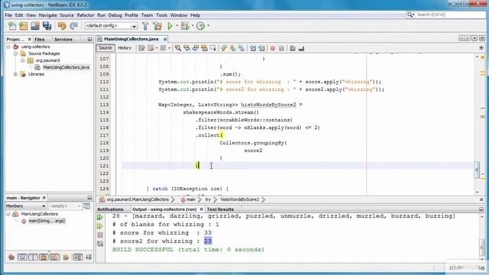Viewport: 489px width, 275px height.
Task: Click the Profile Project clock icon
Action: pyautogui.click(x=200, y=26)
